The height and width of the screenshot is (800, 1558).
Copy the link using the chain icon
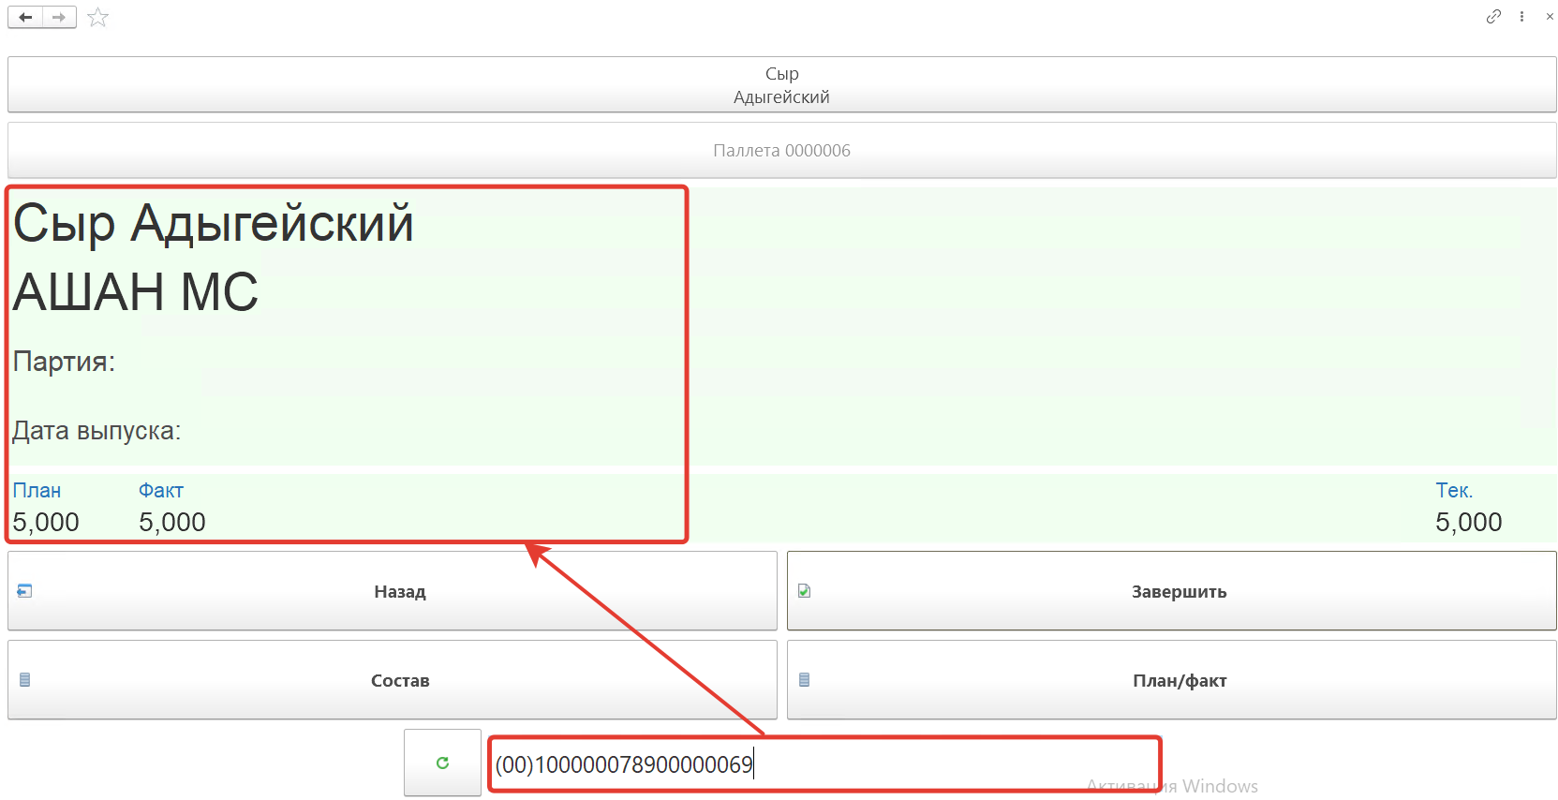click(1493, 16)
